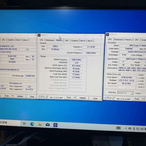Image resolution: width=146 pixels, height=146 pixels.
Task: Select the Memory tab in the middle CPU-Z window
Action: pyautogui.click(x=59, y=40)
